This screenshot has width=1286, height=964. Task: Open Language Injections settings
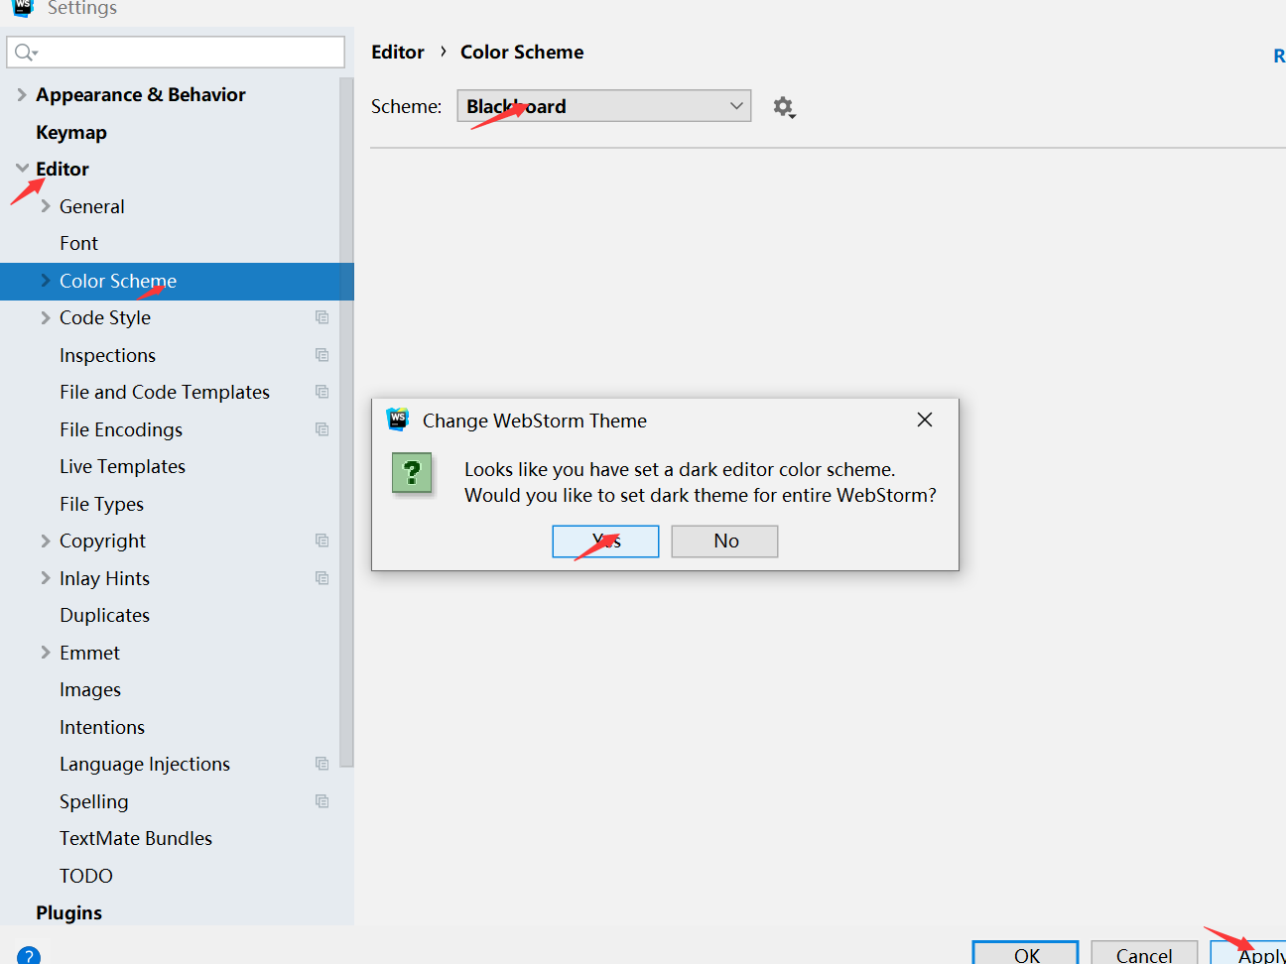145,764
